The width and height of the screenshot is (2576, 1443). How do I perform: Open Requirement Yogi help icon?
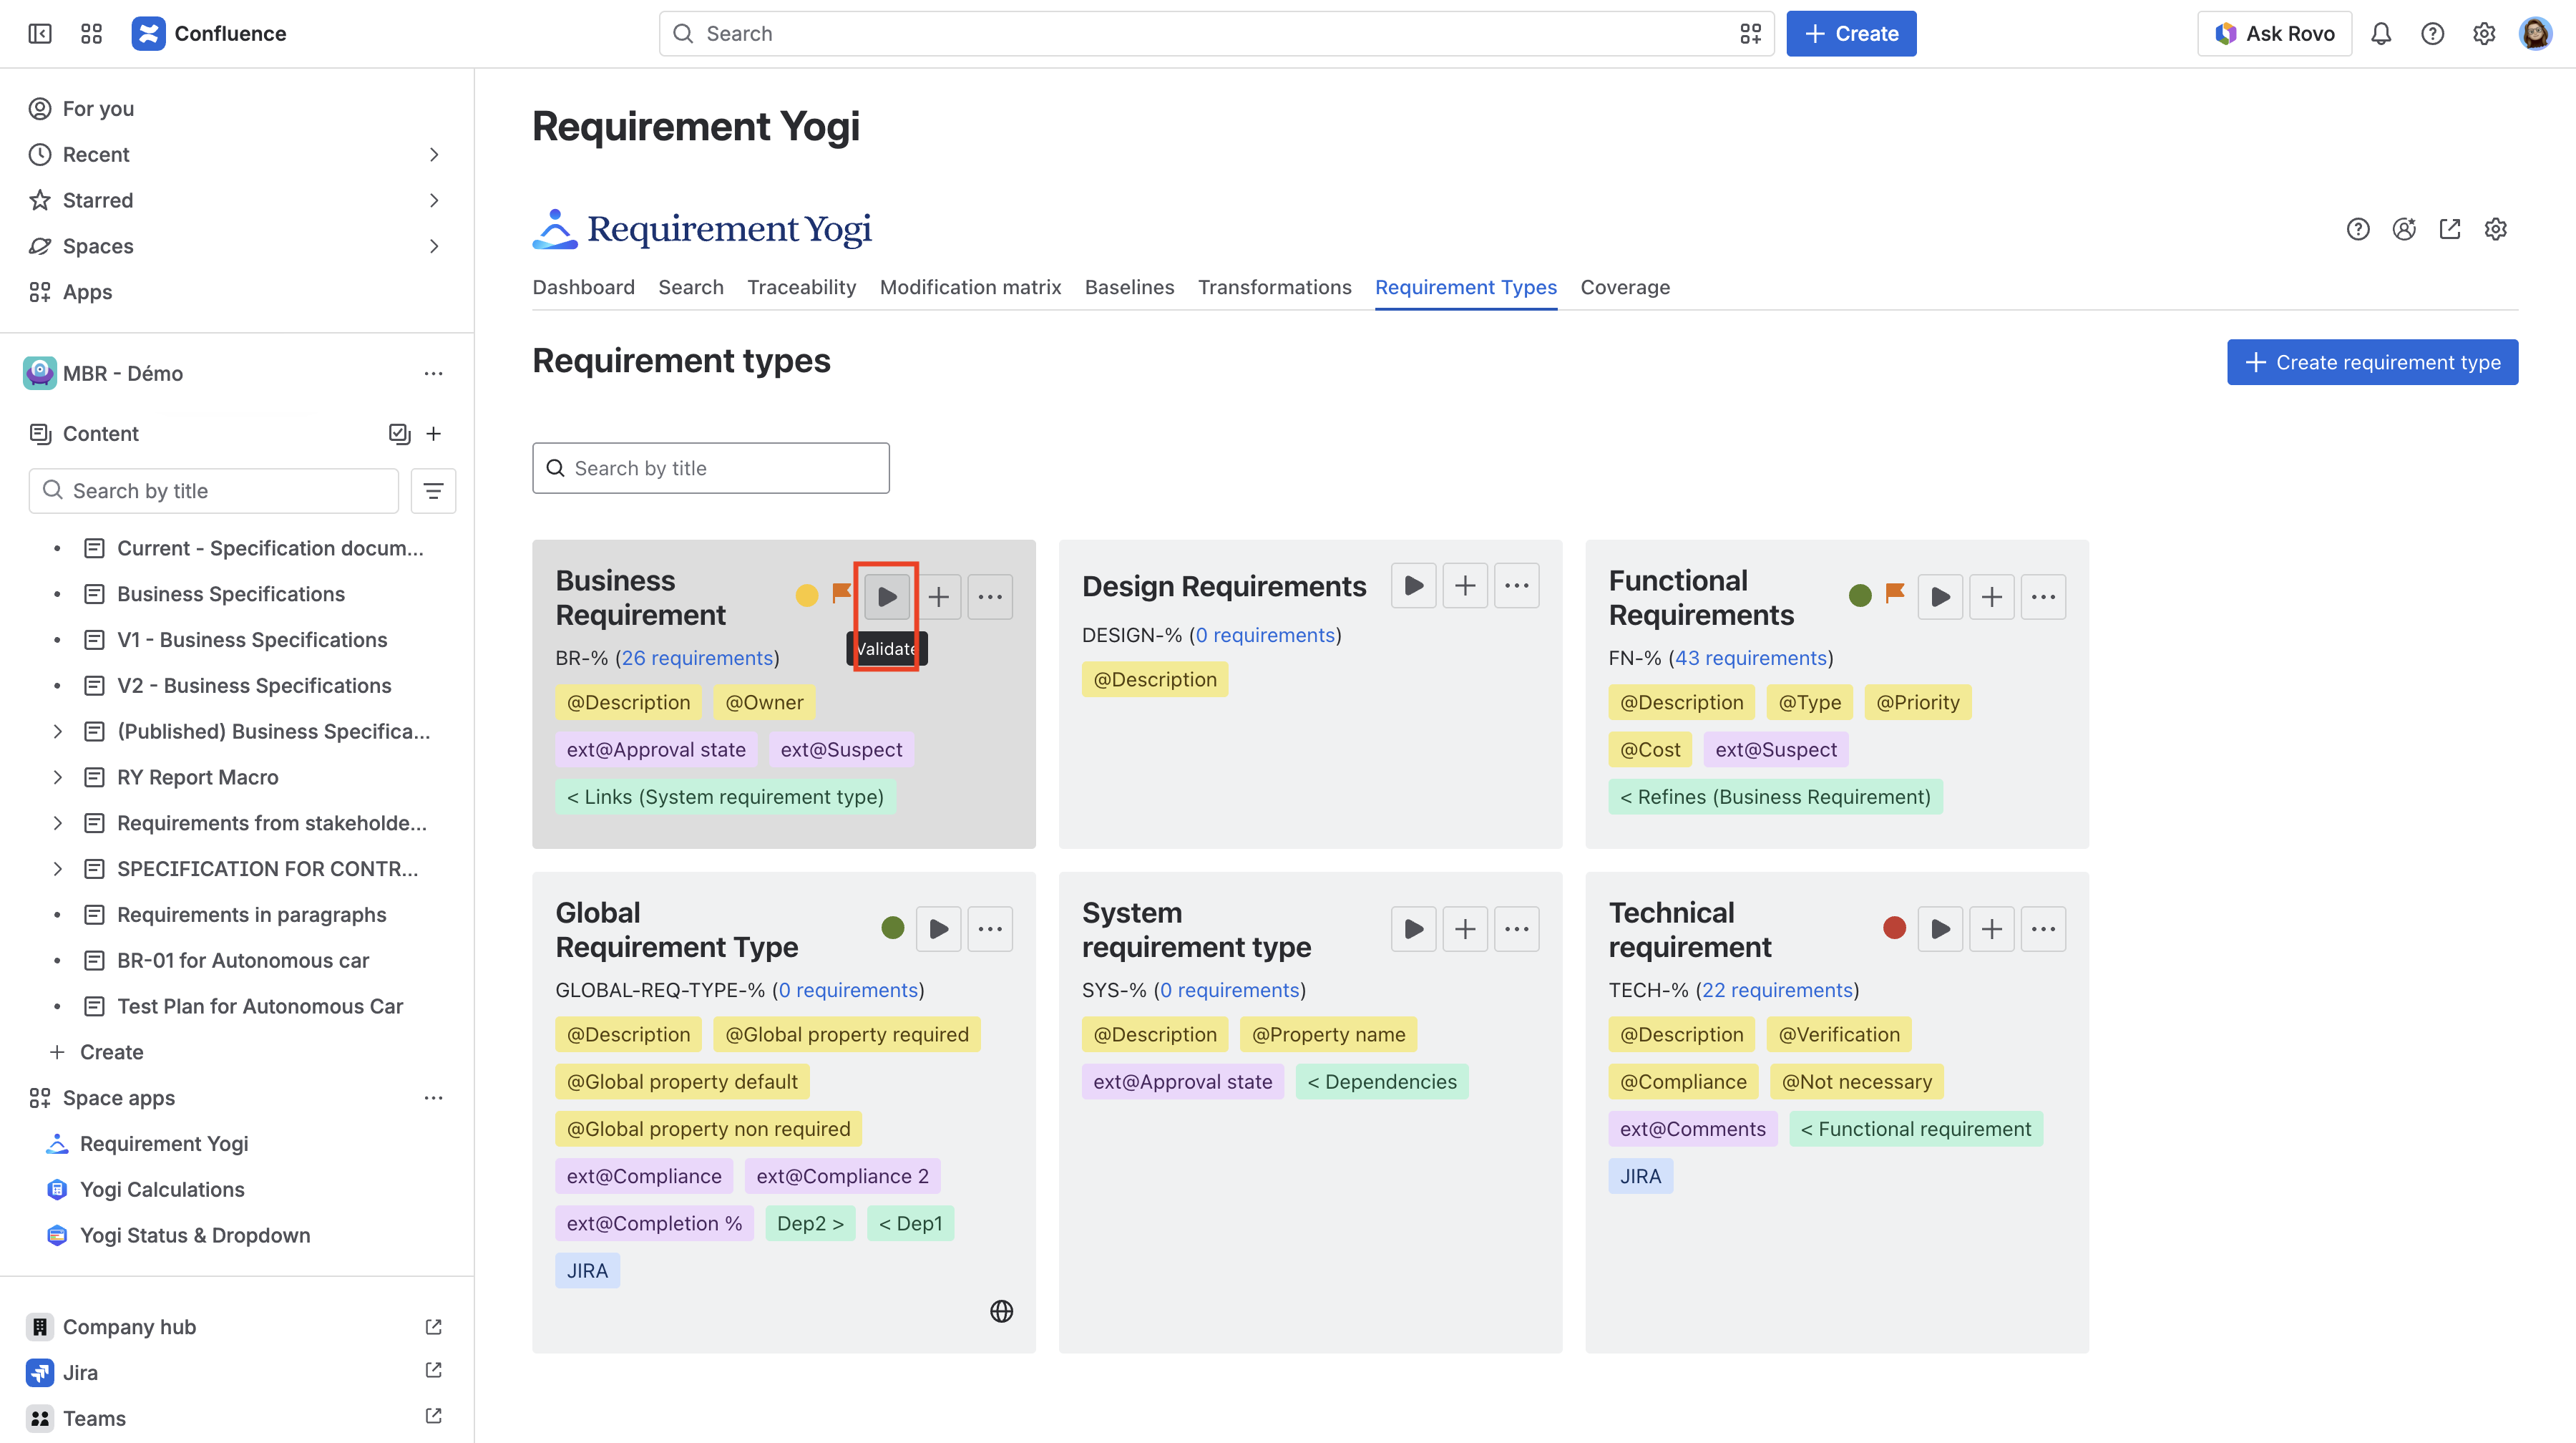[2358, 229]
